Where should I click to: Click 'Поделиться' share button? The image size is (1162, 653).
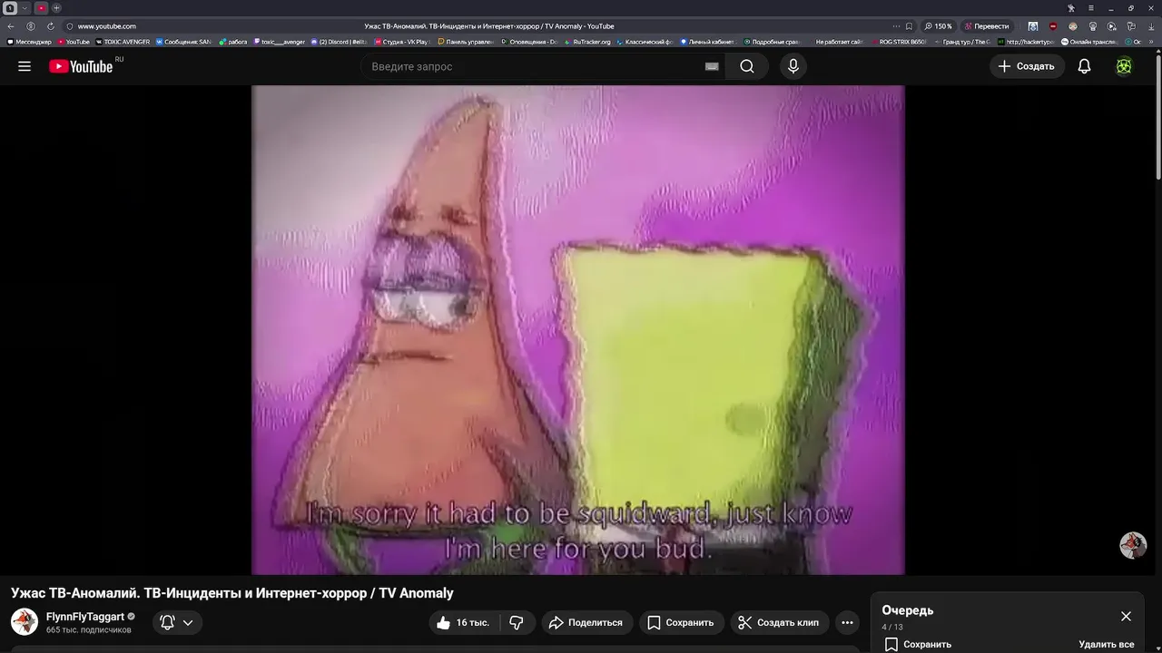click(586, 622)
